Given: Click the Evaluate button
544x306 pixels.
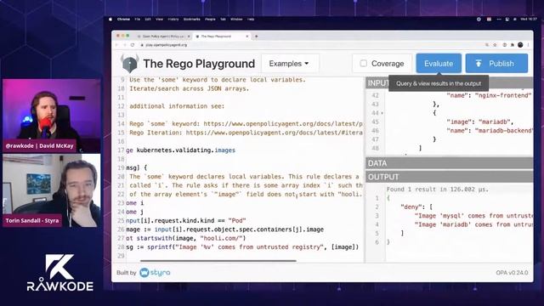Looking at the screenshot, I should 439,64.
